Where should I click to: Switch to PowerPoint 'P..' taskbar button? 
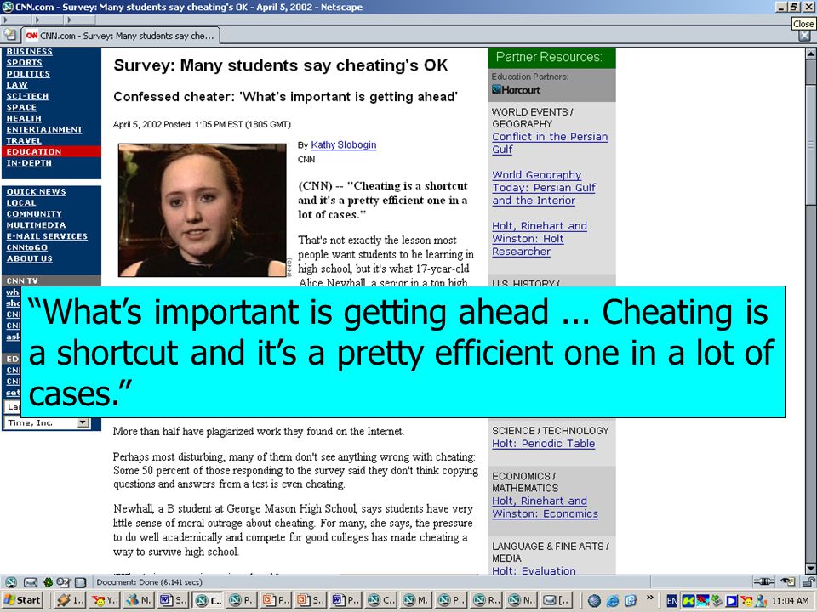(x=277, y=600)
